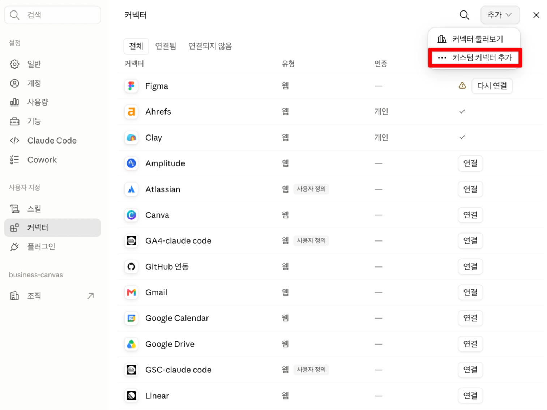Click the GSC-claude code connector icon
Viewport: 547px width, 410px height.
click(131, 370)
